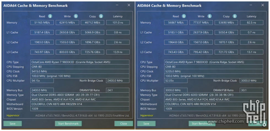This screenshot has height=131, width=270.
Task: Click Memory Bus value in right window
Action: point(176,90)
